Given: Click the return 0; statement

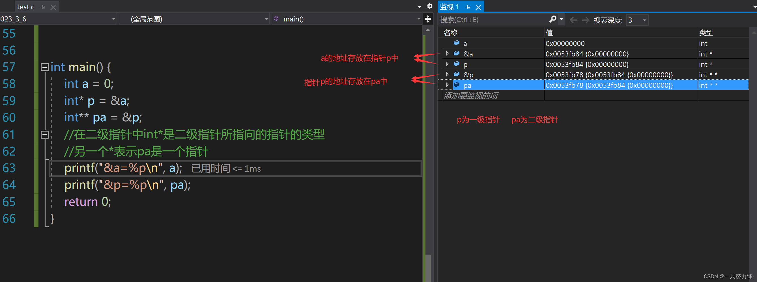Looking at the screenshot, I should point(88,202).
